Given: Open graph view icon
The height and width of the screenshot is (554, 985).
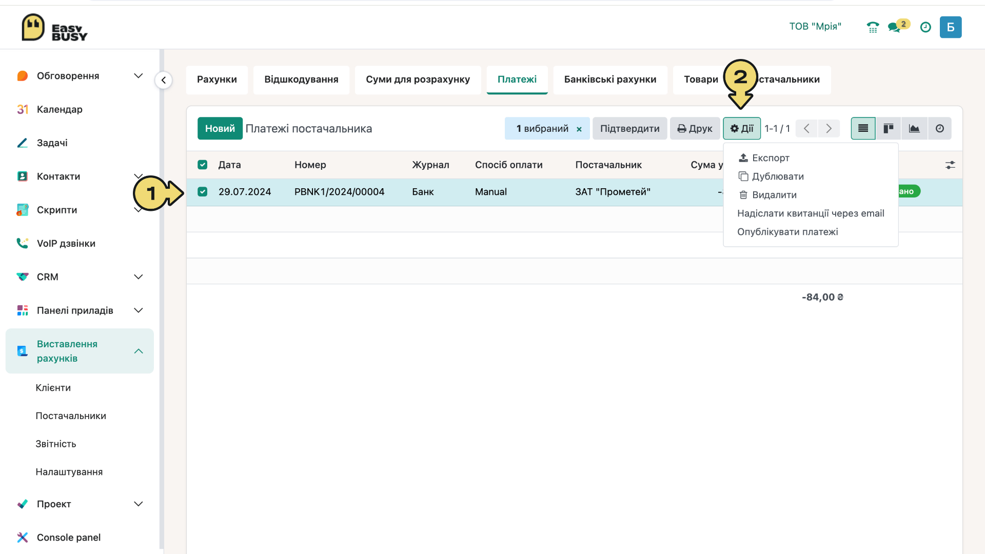Looking at the screenshot, I should point(914,128).
